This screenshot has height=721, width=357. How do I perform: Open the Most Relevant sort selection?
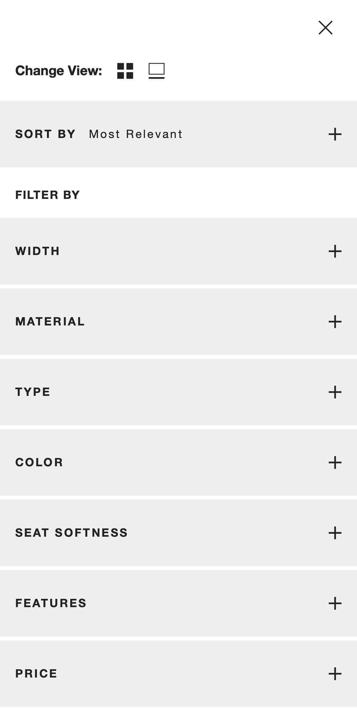point(135,134)
